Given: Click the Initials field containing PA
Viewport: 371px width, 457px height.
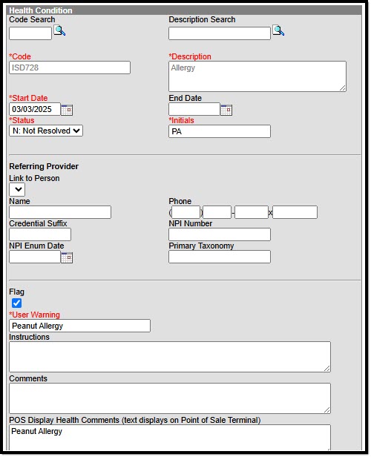Looking at the screenshot, I should click(220, 131).
